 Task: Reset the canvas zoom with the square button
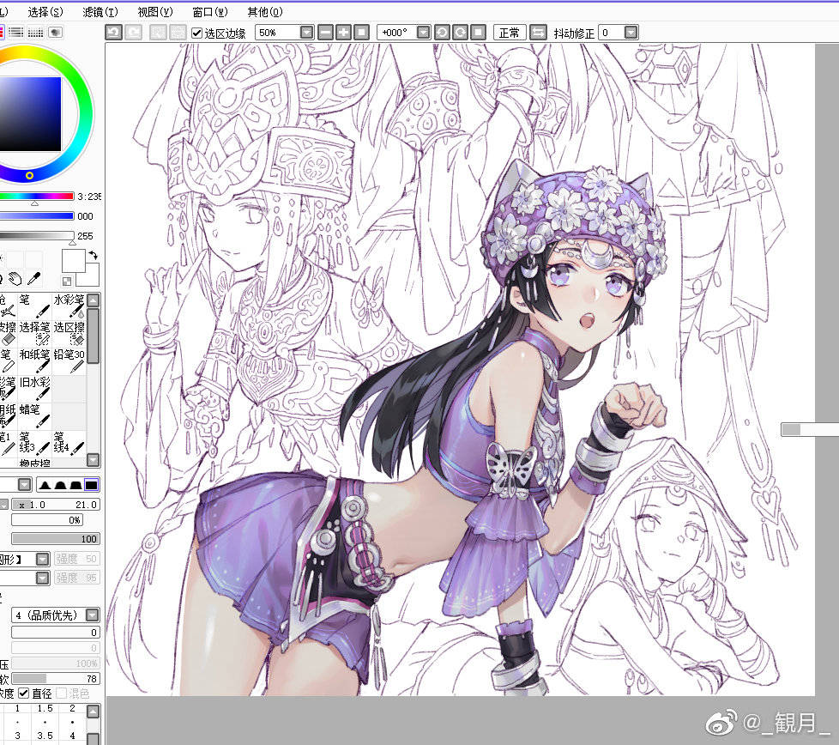tap(362, 33)
